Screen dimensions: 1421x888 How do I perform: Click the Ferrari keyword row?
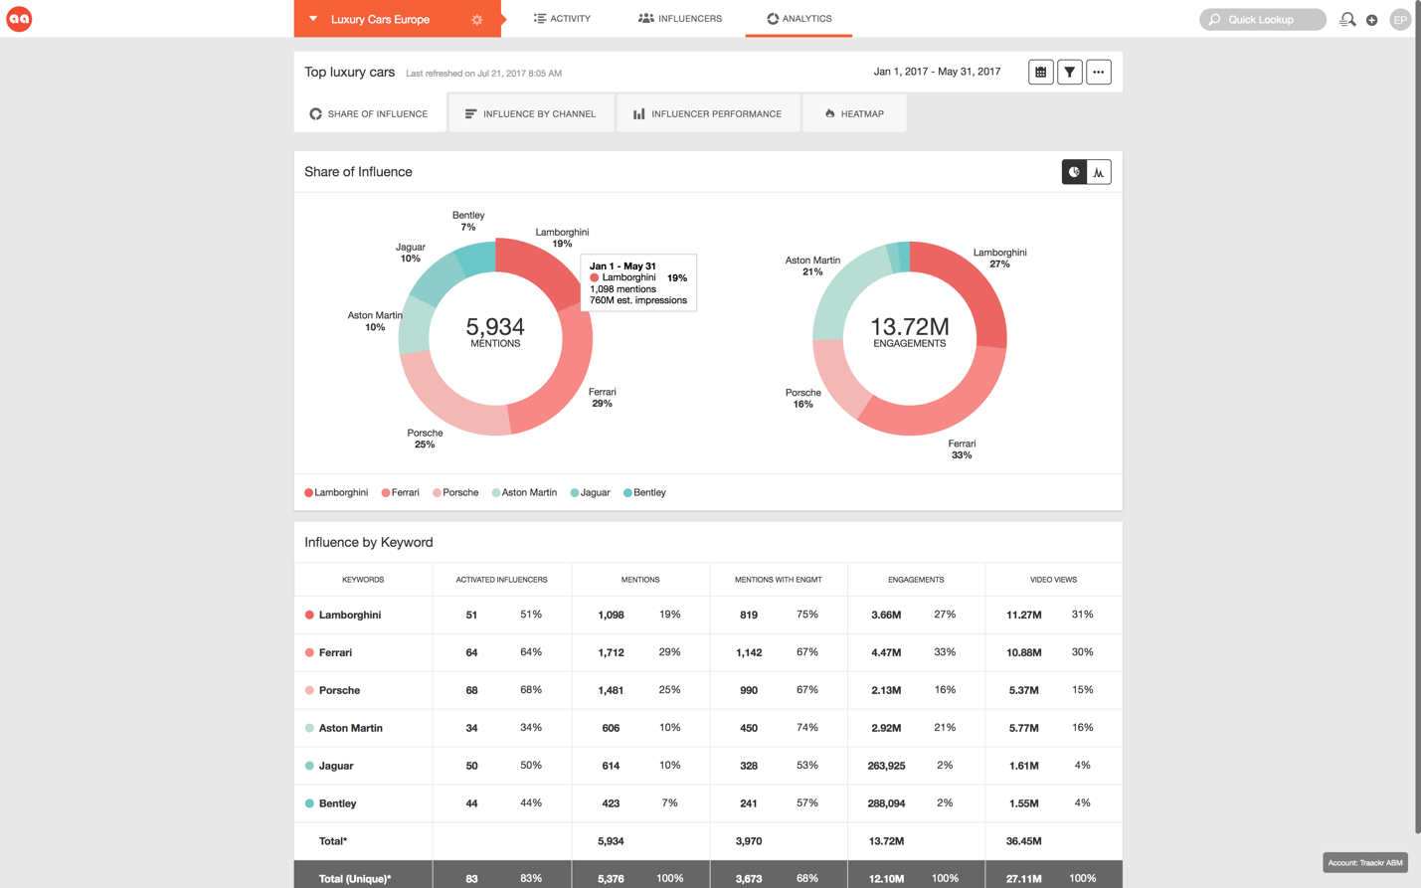point(335,652)
